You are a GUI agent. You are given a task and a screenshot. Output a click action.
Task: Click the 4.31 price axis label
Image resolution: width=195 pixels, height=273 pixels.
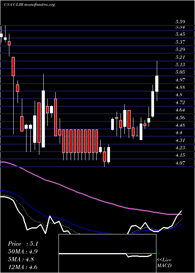(x=180, y=140)
